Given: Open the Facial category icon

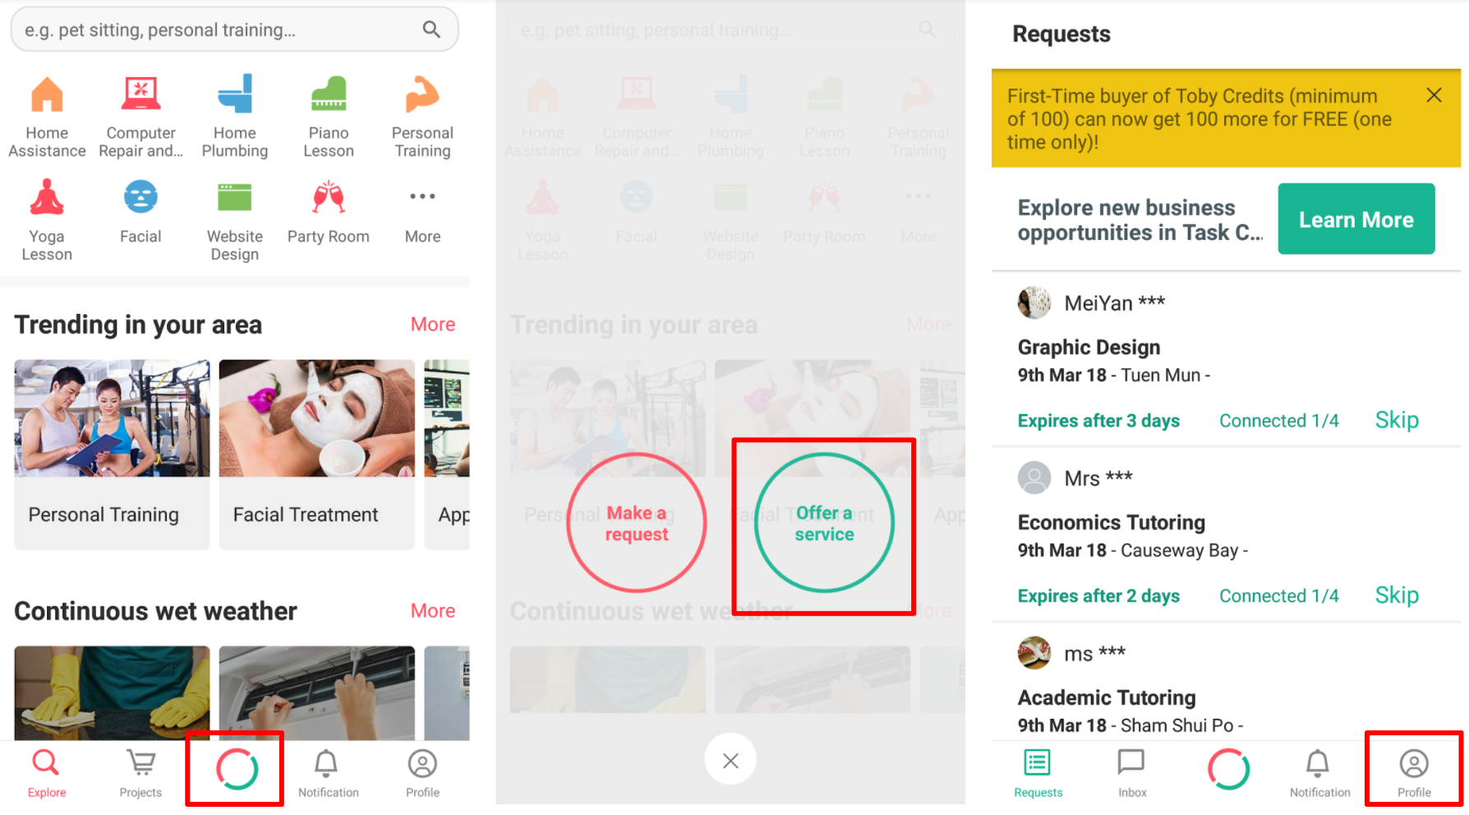Looking at the screenshot, I should 140,197.
